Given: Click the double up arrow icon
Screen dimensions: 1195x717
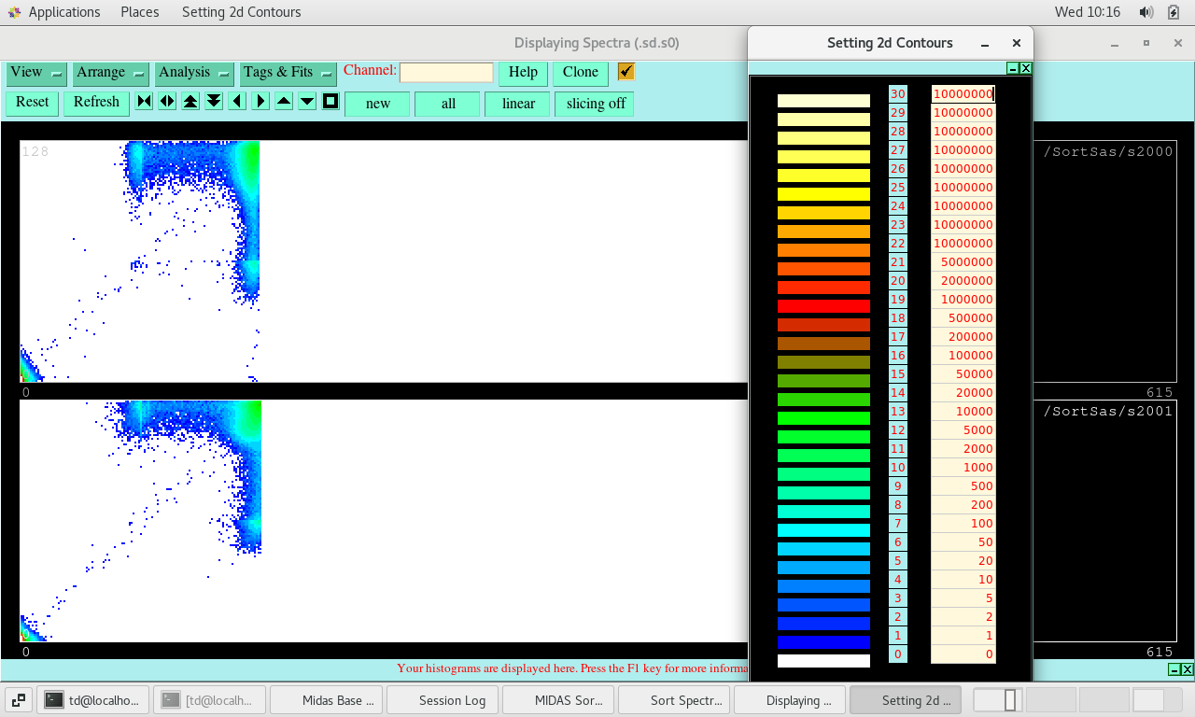Looking at the screenshot, I should pyautogui.click(x=190, y=102).
